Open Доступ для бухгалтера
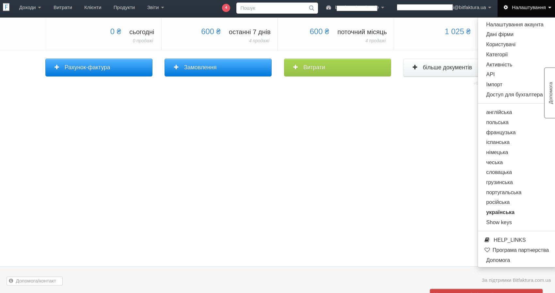The width and height of the screenshot is (555, 293). 515,95
